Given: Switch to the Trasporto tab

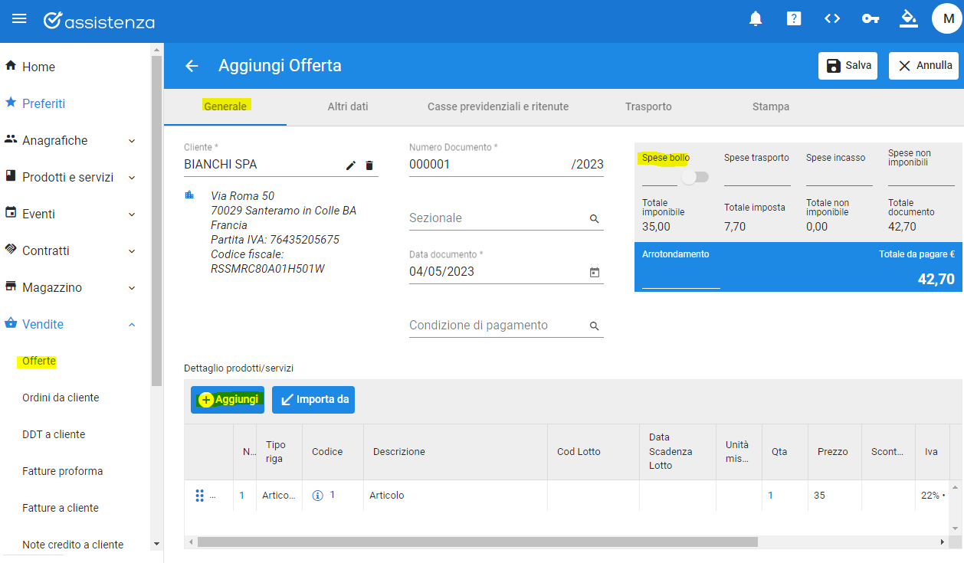Looking at the screenshot, I should [x=648, y=106].
